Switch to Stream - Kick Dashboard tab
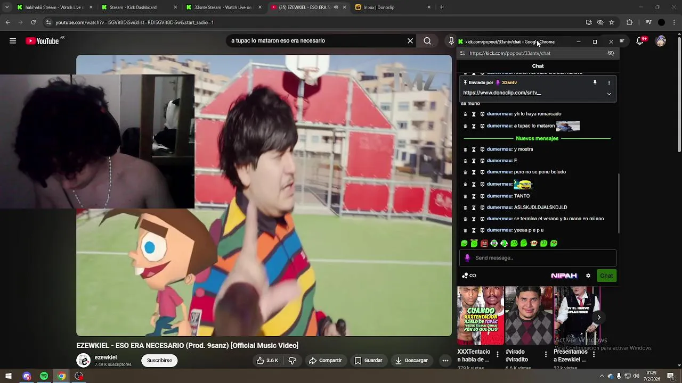682x383 pixels. point(140,7)
